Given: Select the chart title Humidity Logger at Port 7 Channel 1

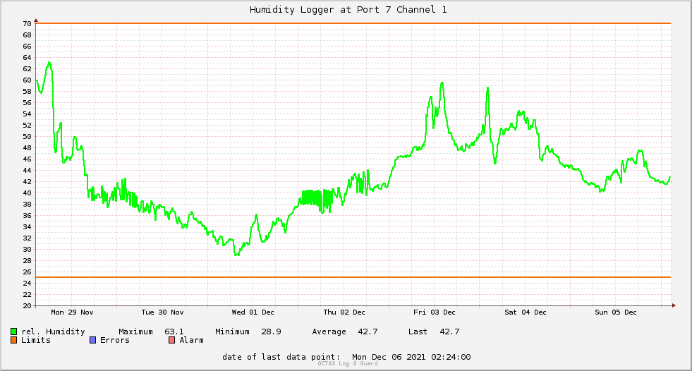Looking at the screenshot, I should (348, 9).
